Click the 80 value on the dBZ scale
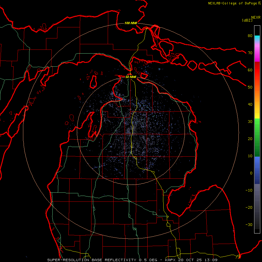 click(x=250, y=36)
